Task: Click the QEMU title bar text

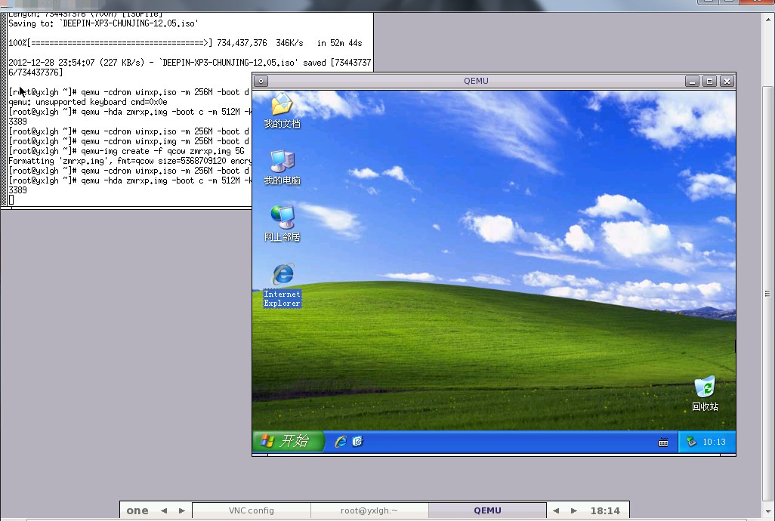Action: click(476, 81)
